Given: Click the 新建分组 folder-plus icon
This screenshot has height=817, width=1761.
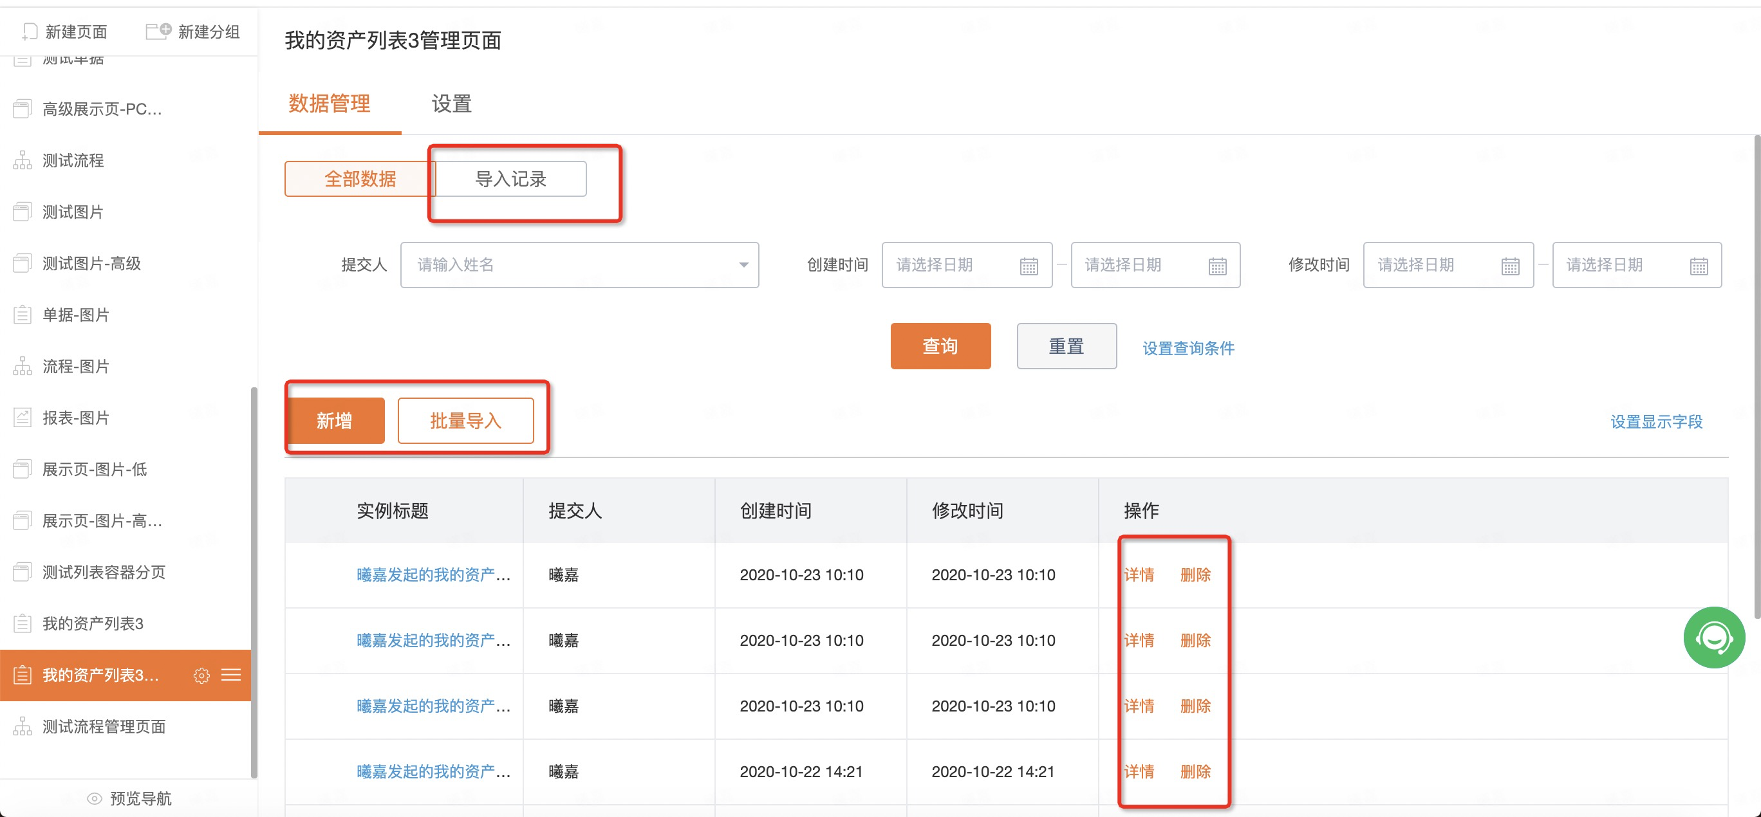Looking at the screenshot, I should tap(158, 32).
